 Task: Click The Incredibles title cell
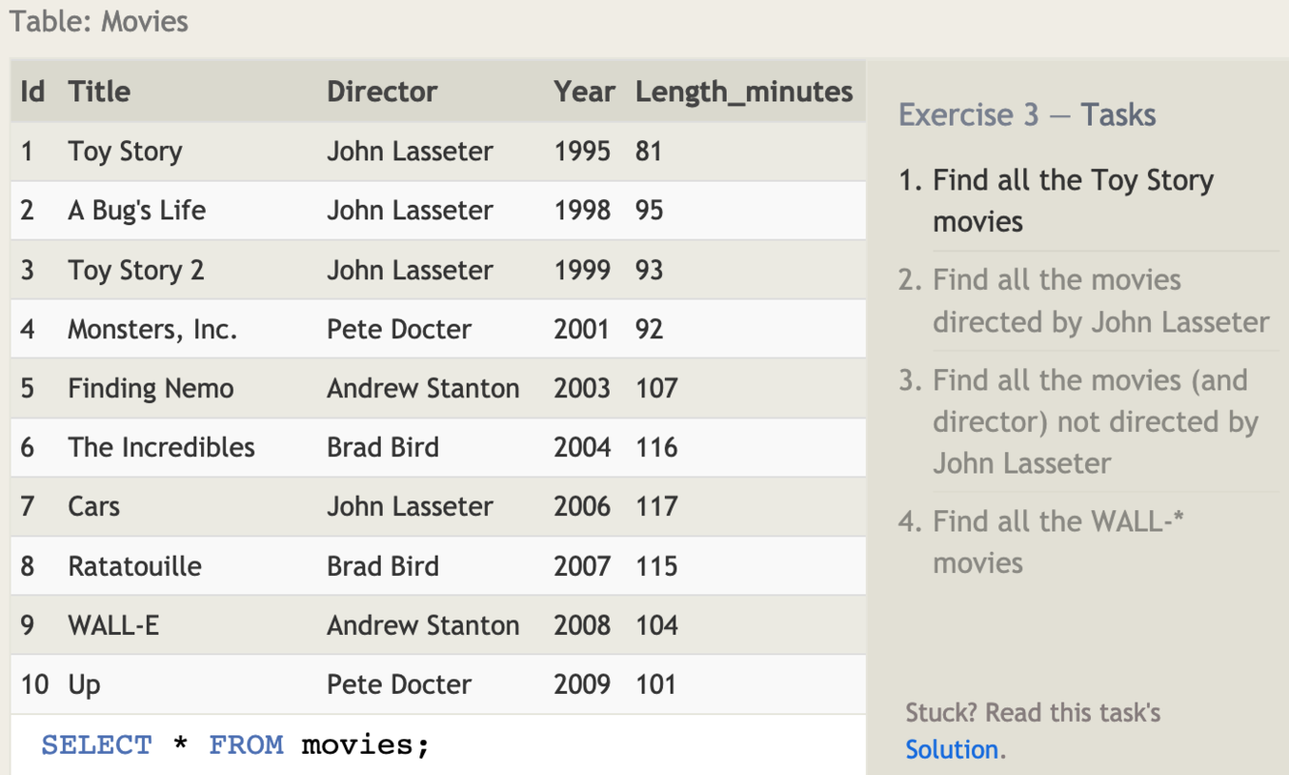coord(161,447)
